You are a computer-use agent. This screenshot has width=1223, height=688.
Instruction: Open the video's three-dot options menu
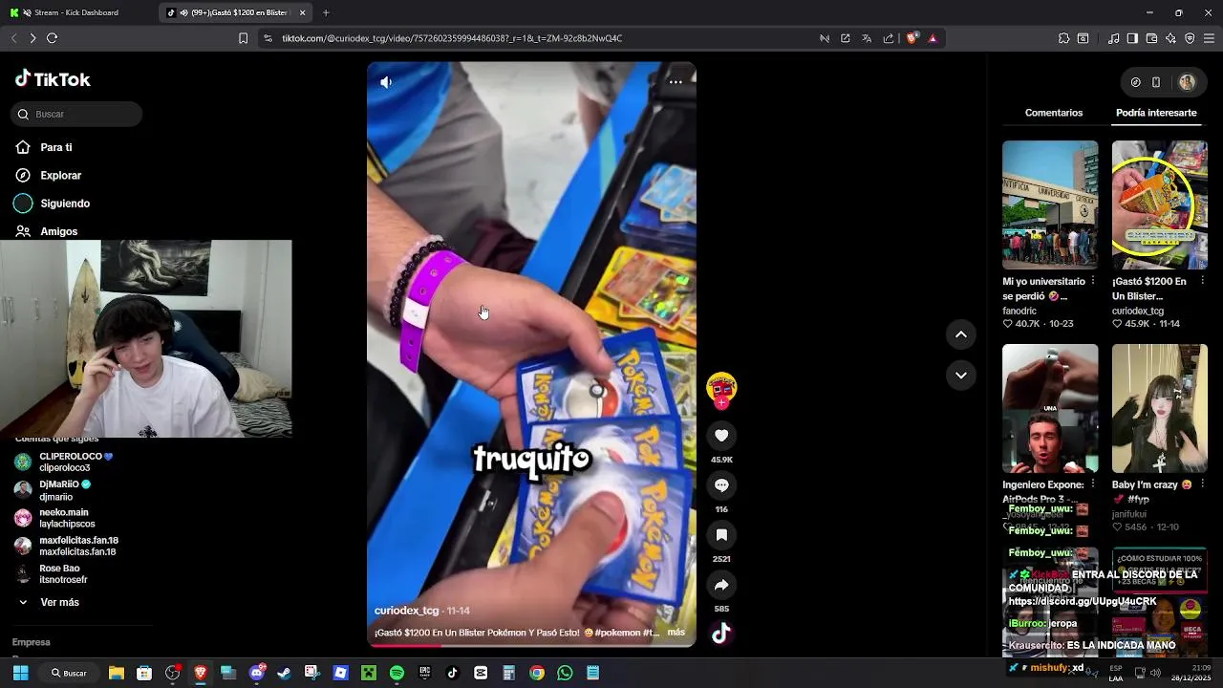click(x=676, y=82)
